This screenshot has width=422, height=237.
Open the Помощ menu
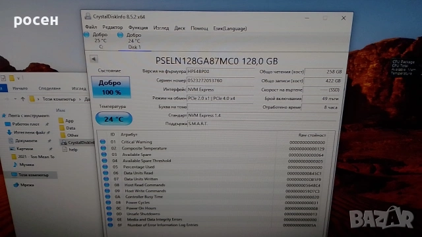pyautogui.click(x=199, y=28)
